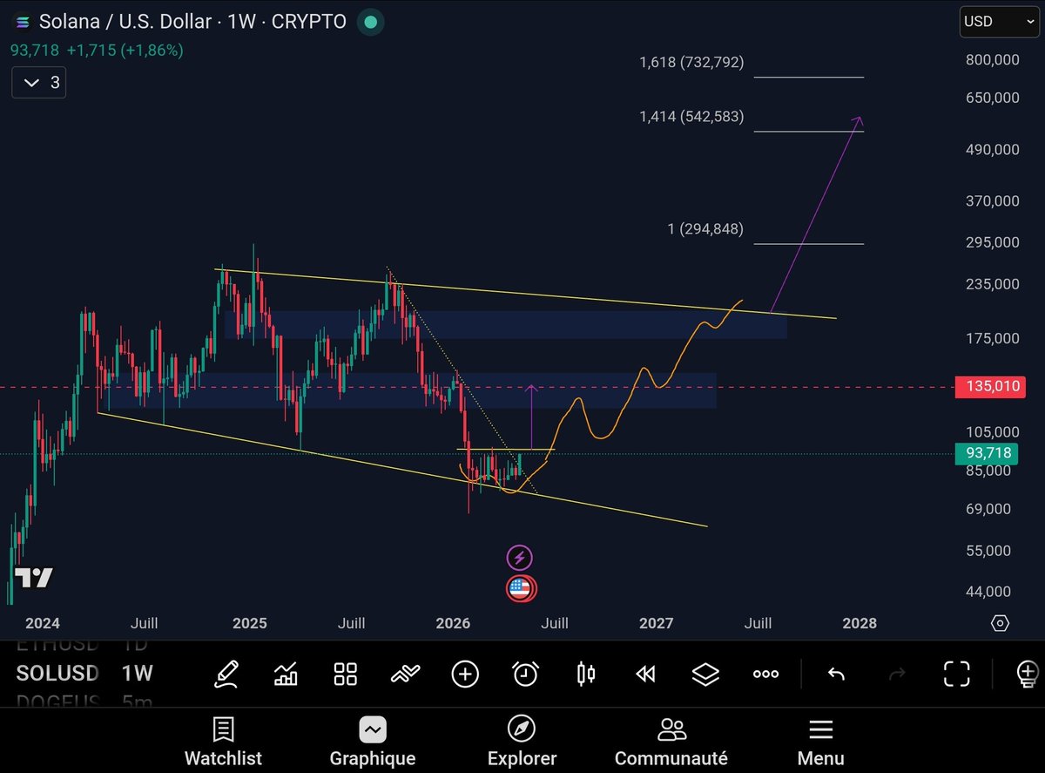Open the indicators chart icon
Viewport: 1045px width, 773px height.
tap(286, 674)
